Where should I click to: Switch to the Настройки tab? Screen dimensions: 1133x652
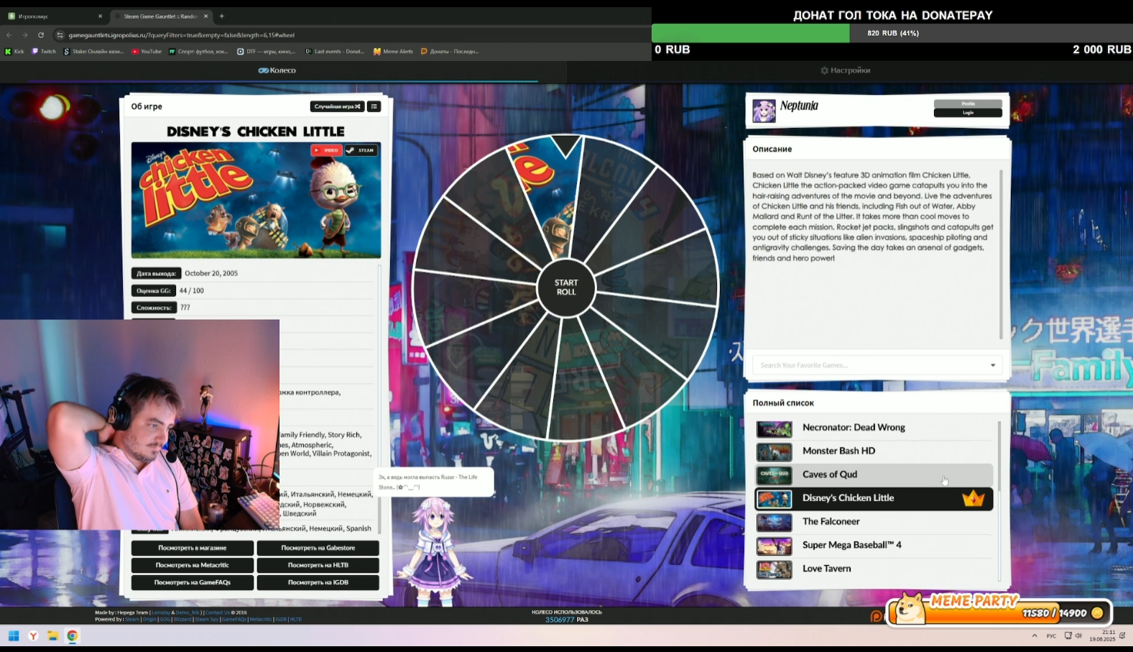[846, 70]
